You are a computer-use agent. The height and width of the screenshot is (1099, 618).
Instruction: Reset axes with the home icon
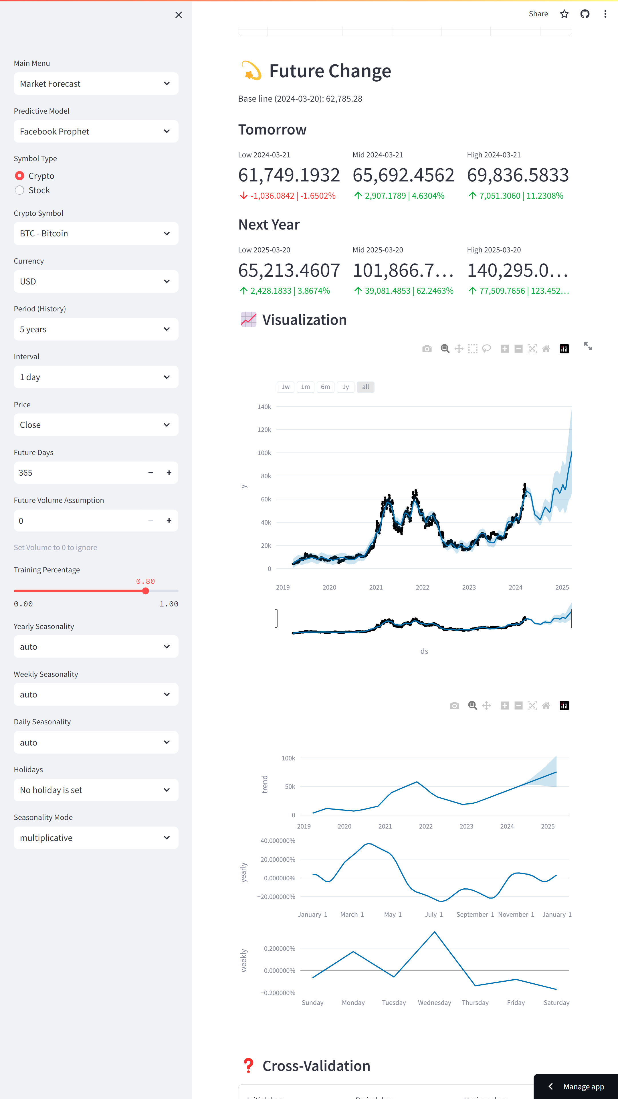pyautogui.click(x=546, y=349)
